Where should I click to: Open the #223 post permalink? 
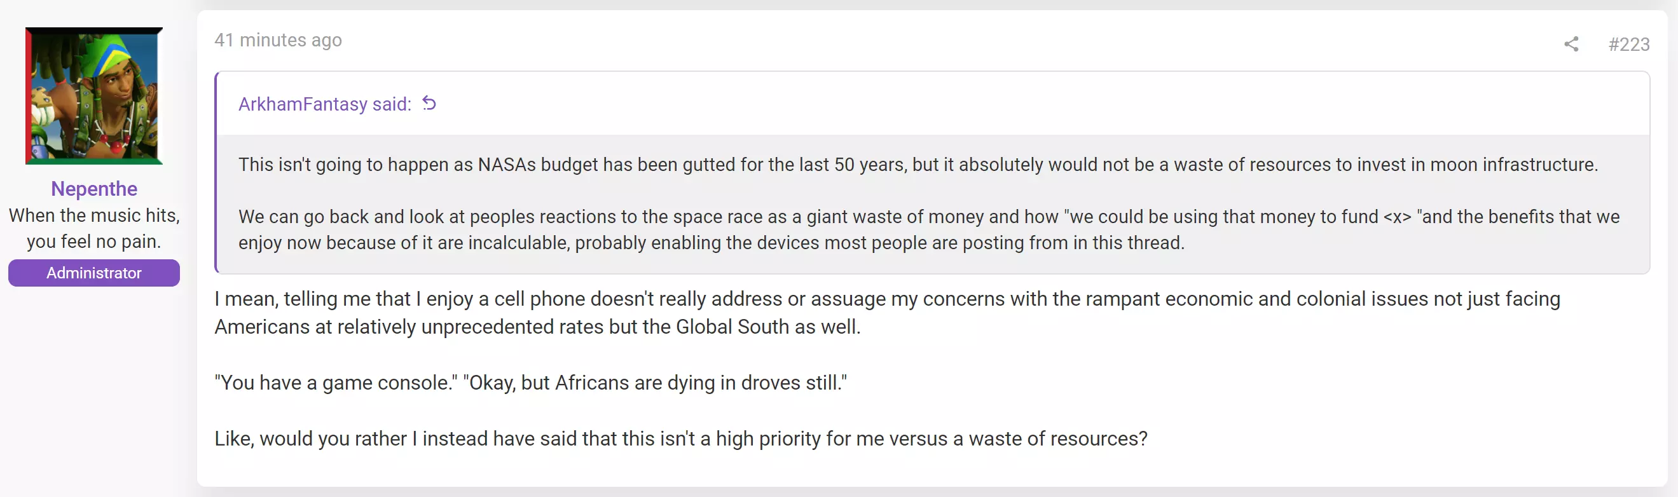coord(1628,44)
